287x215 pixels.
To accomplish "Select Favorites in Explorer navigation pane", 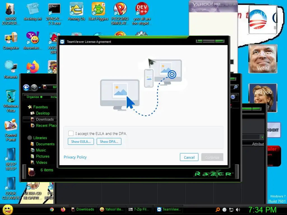I will 40,107.
